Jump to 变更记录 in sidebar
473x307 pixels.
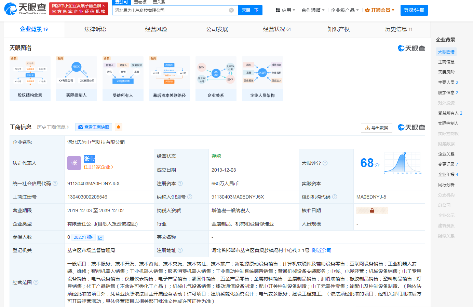(x=448, y=164)
